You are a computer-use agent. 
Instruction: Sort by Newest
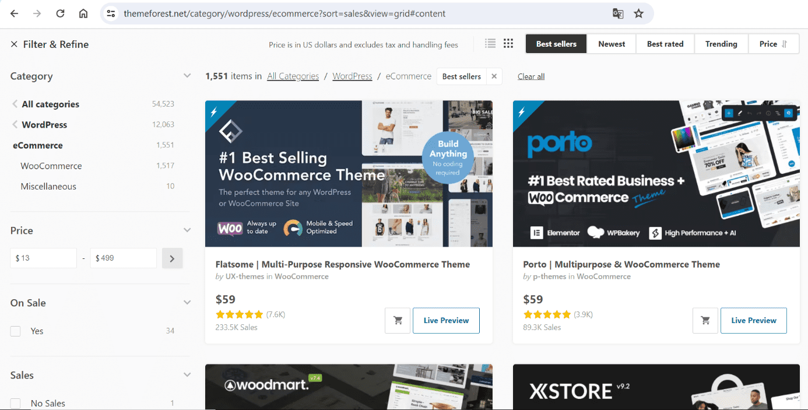[612, 44]
